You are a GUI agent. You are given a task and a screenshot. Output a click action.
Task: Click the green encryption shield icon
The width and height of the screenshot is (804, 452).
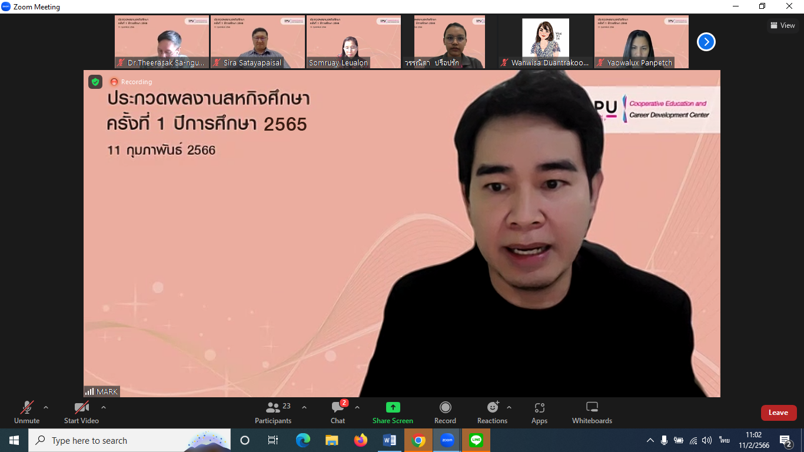click(x=95, y=82)
